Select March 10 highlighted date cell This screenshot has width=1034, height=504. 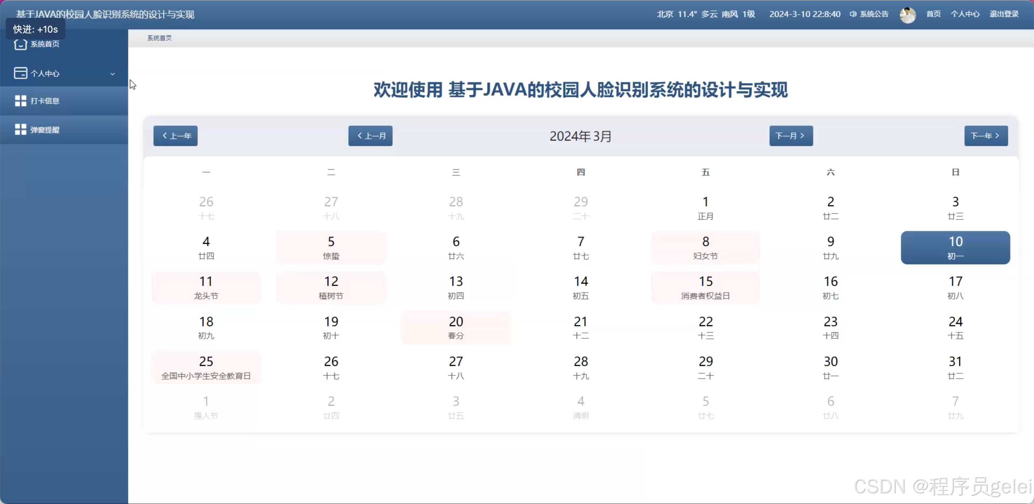(x=955, y=248)
